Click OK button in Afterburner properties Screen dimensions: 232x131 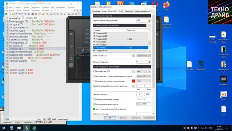pyautogui.click(x=110, y=118)
